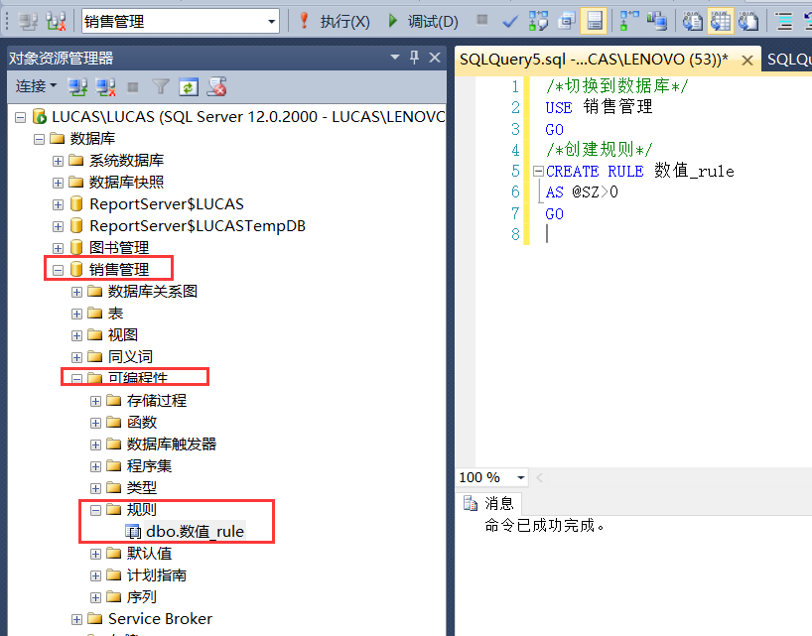Viewport: 812px width, 636px height.
Task: Collapse the CREATE RULE code block
Action: point(539,171)
